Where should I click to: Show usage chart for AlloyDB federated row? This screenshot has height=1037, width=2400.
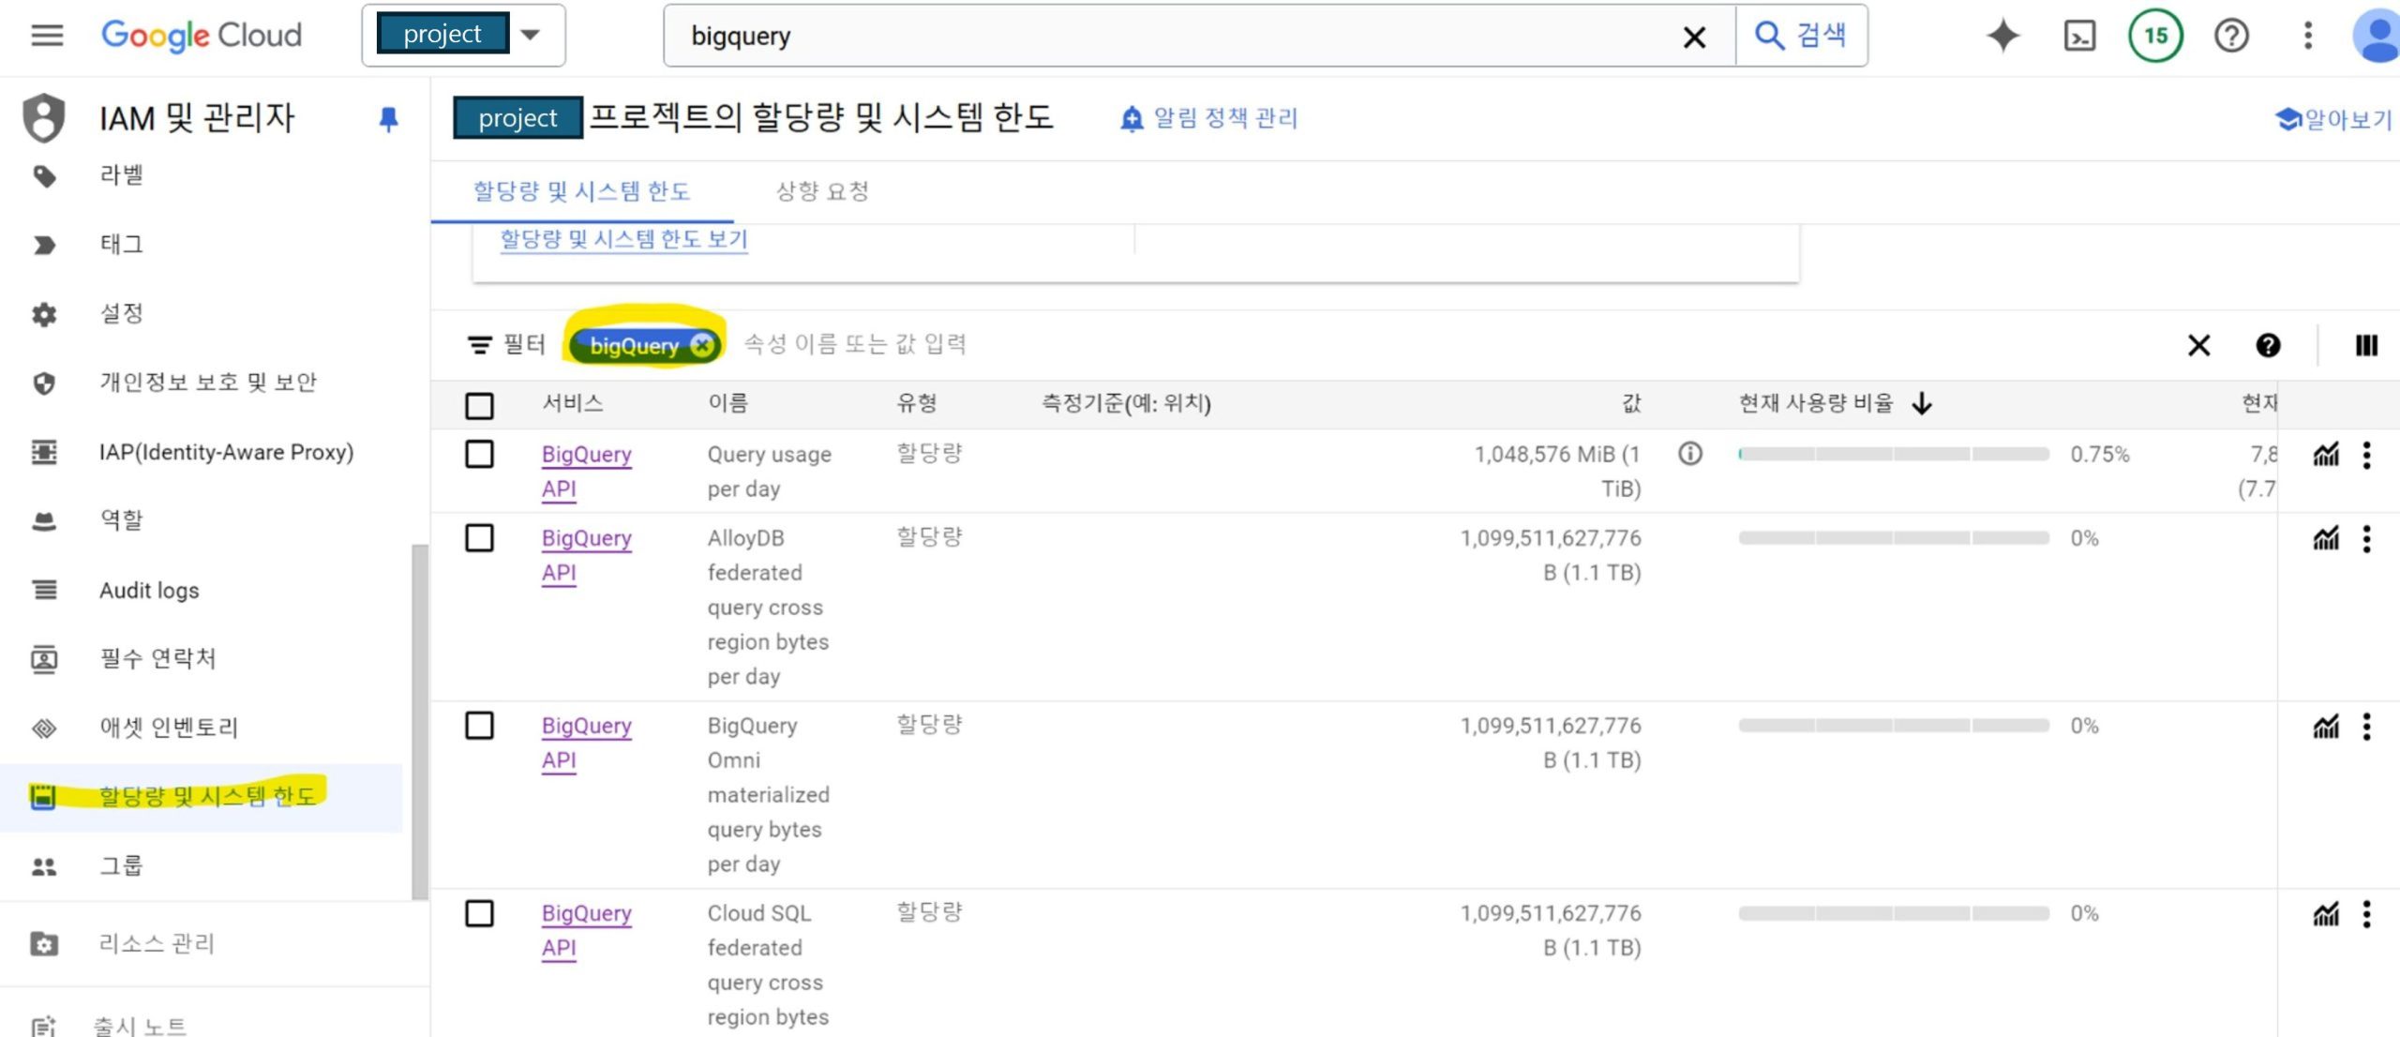coord(2326,538)
